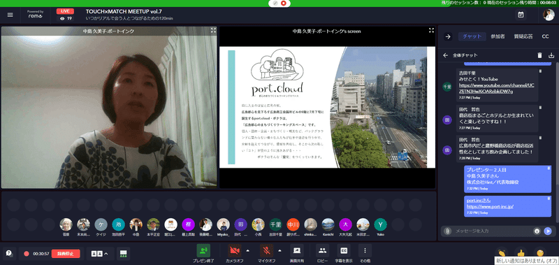The width and height of the screenshot is (559, 265).
Task: Download the chat log
Action: [551, 55]
